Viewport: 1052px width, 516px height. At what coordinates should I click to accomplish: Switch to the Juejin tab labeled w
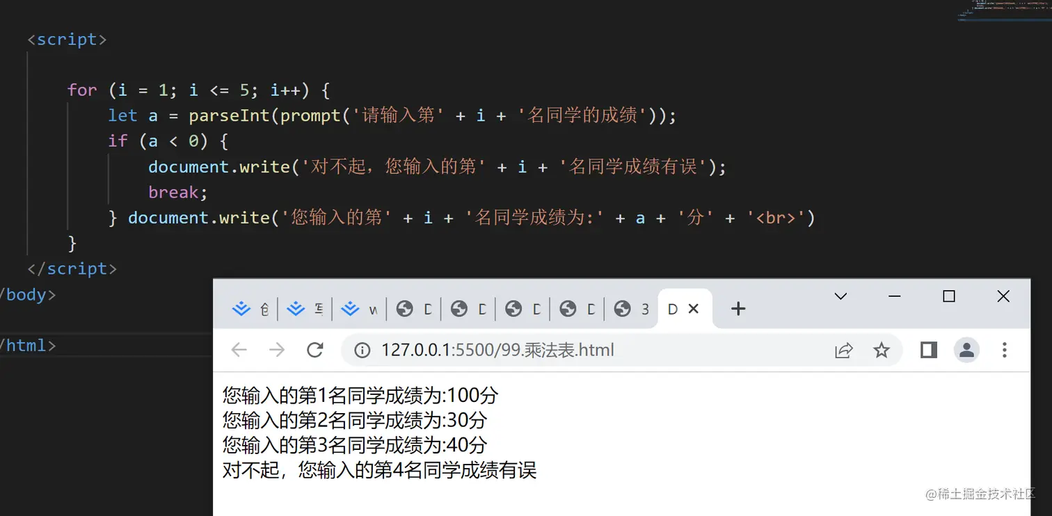[x=360, y=309]
